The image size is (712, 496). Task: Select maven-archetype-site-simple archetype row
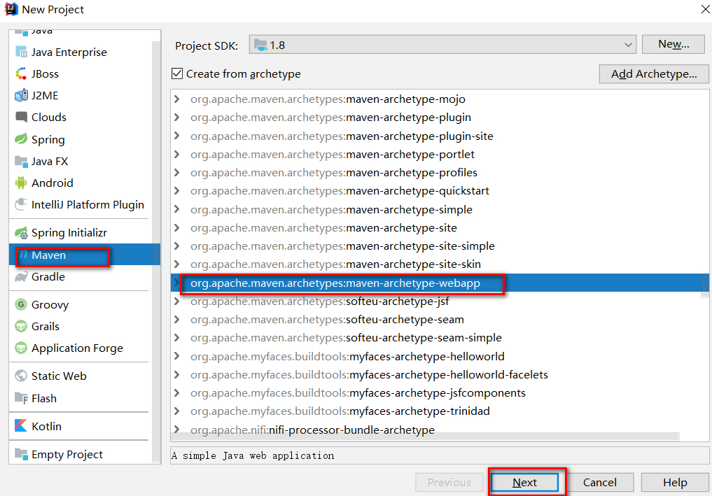pos(440,246)
